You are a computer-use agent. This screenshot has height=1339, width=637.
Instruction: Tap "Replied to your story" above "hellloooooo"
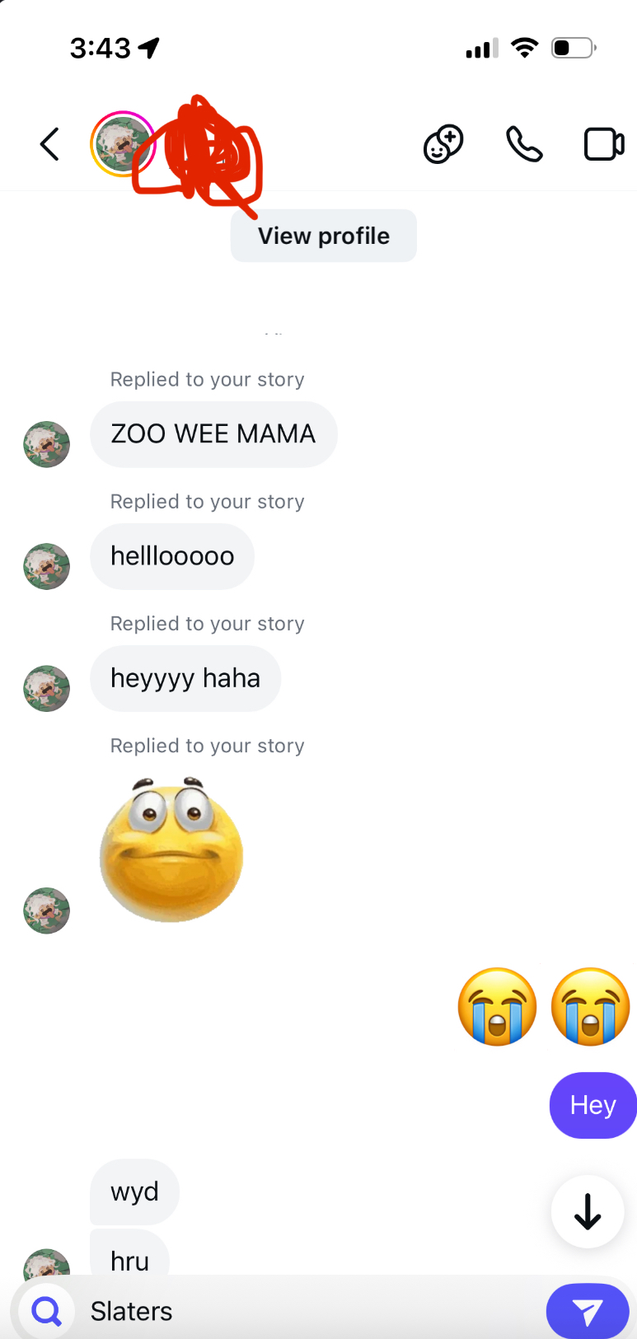[x=208, y=502]
